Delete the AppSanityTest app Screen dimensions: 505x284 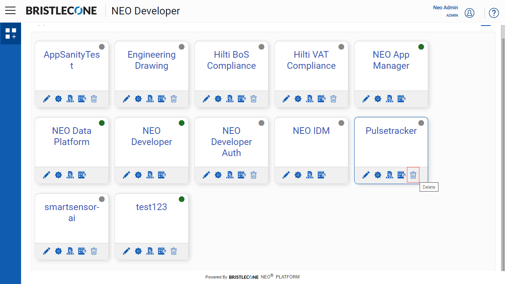[x=94, y=99]
